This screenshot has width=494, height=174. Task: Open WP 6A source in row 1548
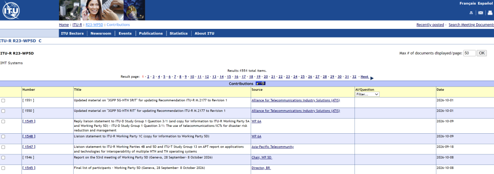click(x=257, y=136)
